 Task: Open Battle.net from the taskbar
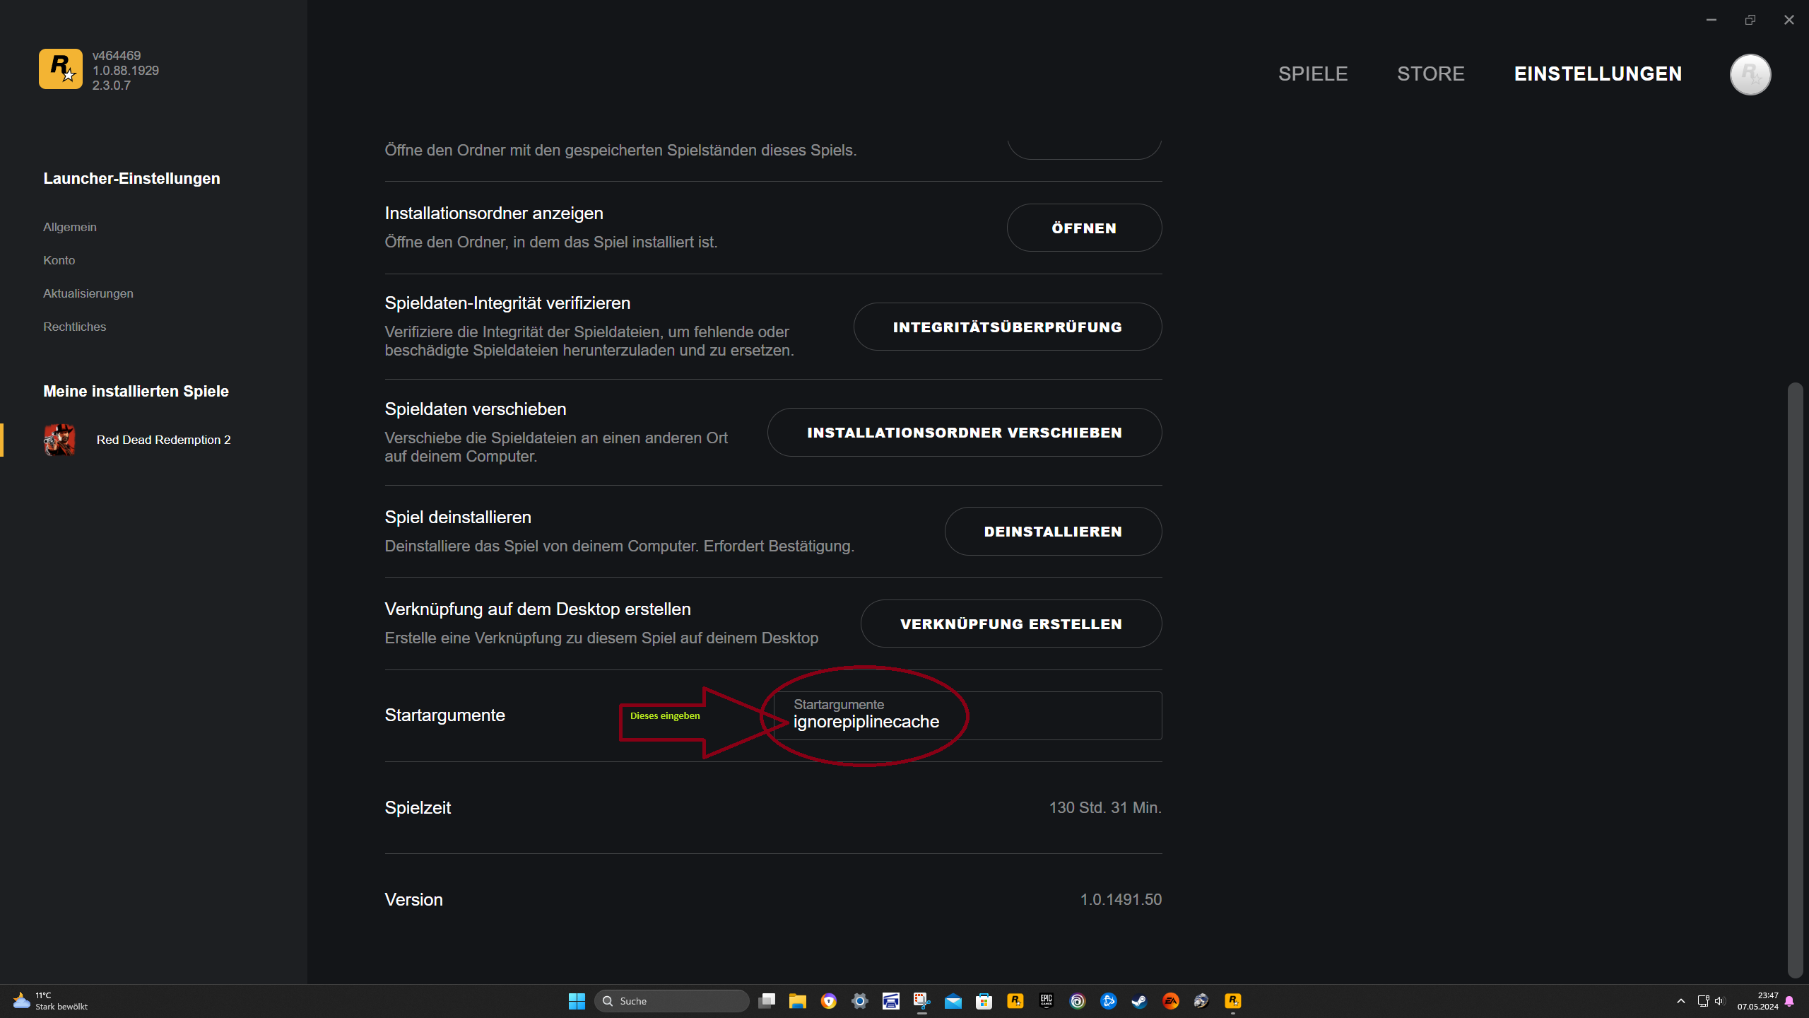click(1108, 1001)
